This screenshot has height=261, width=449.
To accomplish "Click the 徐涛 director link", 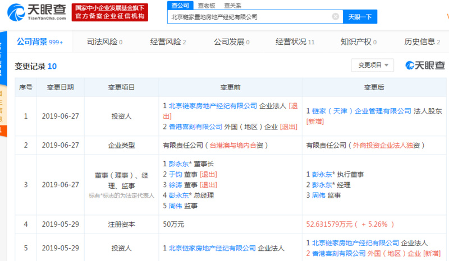I will (x=175, y=185).
